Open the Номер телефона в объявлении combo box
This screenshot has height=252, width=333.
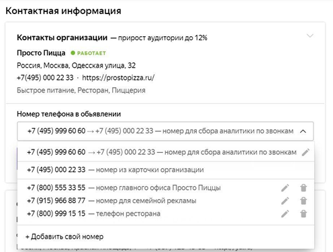click(x=165, y=131)
